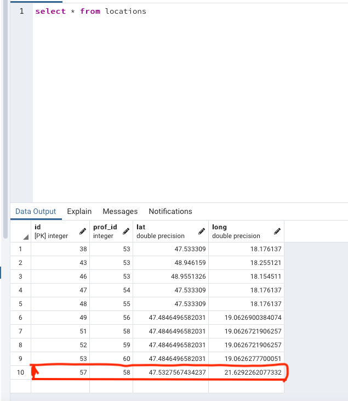Open the Messages tab
The width and height of the screenshot is (348, 401).
[x=120, y=211]
